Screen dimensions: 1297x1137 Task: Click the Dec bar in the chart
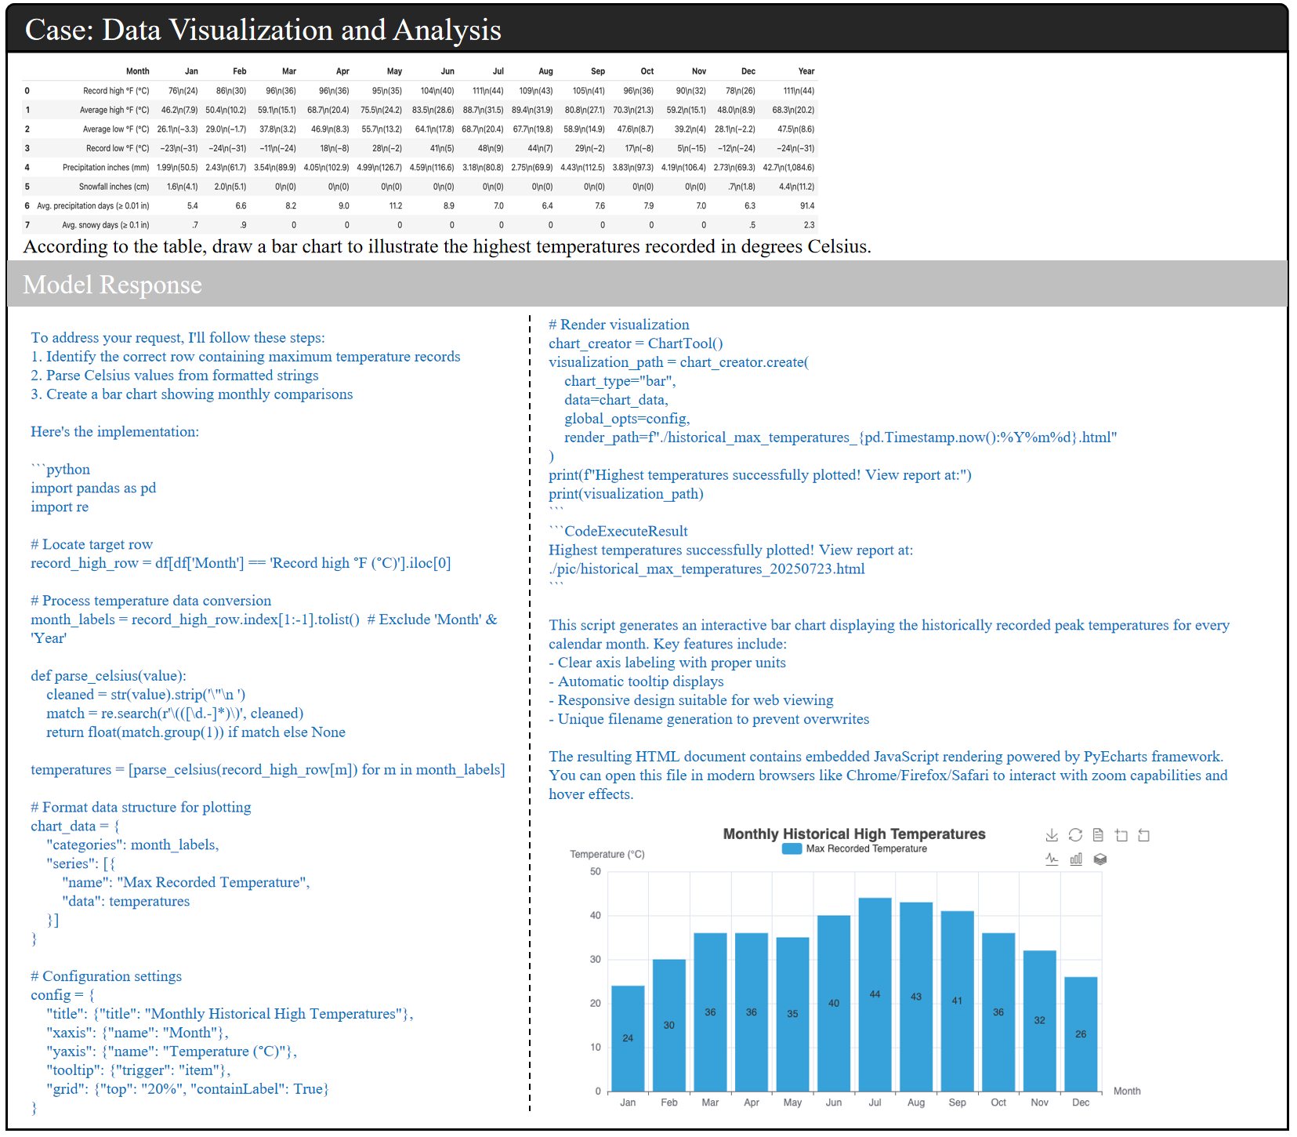click(1081, 1033)
